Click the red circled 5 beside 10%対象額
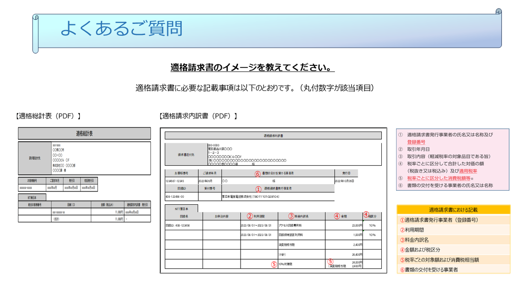 pos(274,264)
